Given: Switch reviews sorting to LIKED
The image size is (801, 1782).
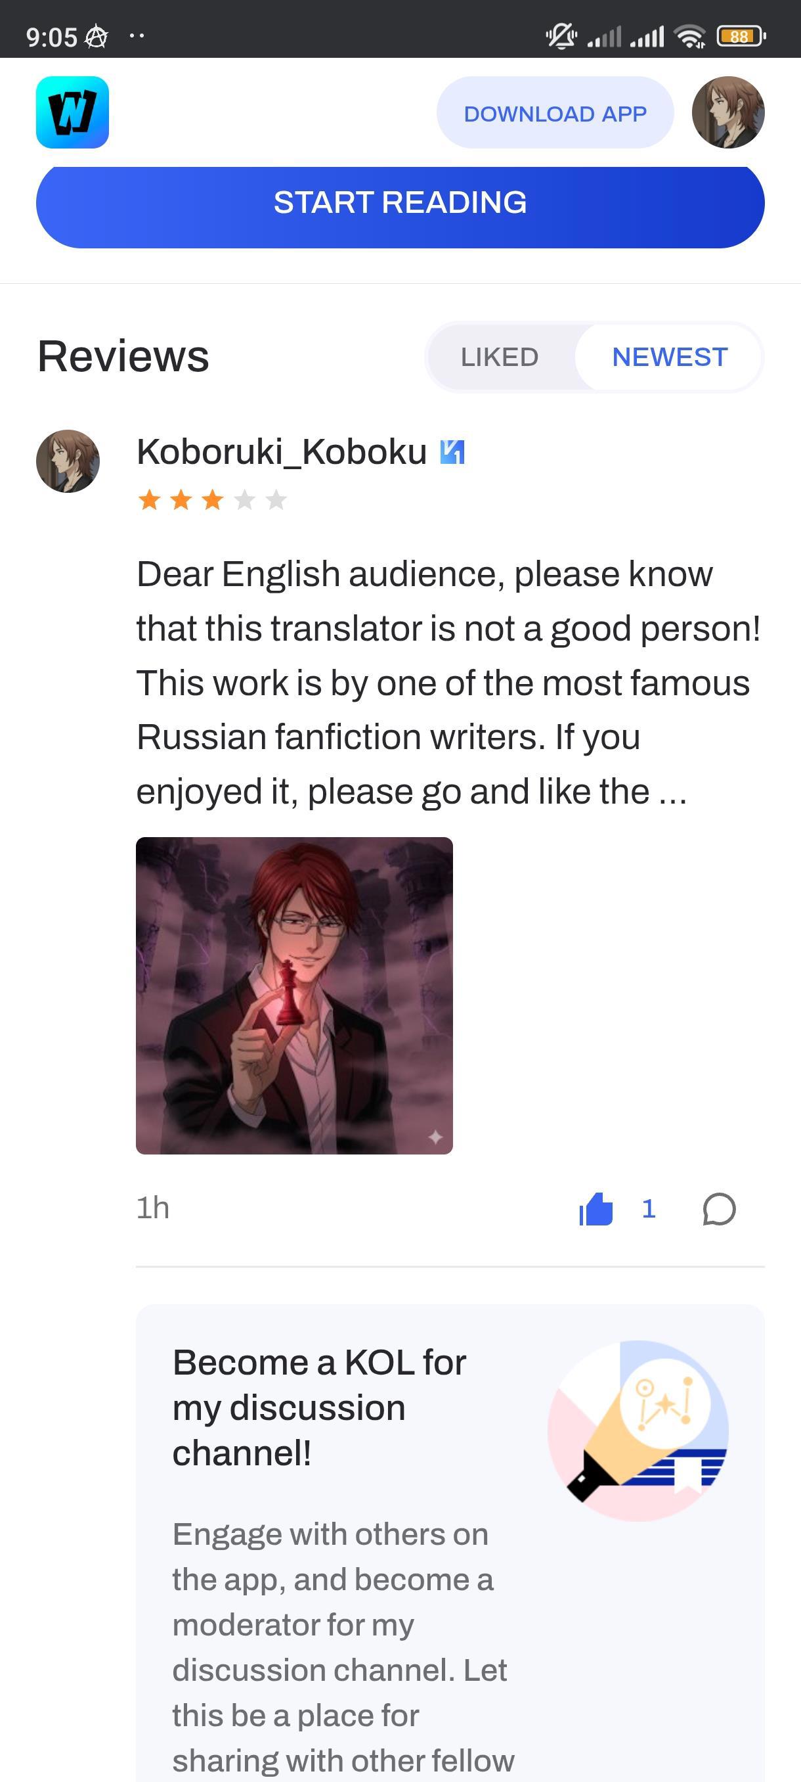Looking at the screenshot, I should coord(500,357).
